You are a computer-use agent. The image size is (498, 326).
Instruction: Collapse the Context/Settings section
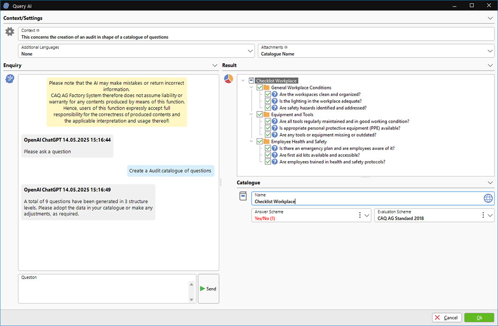[490, 18]
